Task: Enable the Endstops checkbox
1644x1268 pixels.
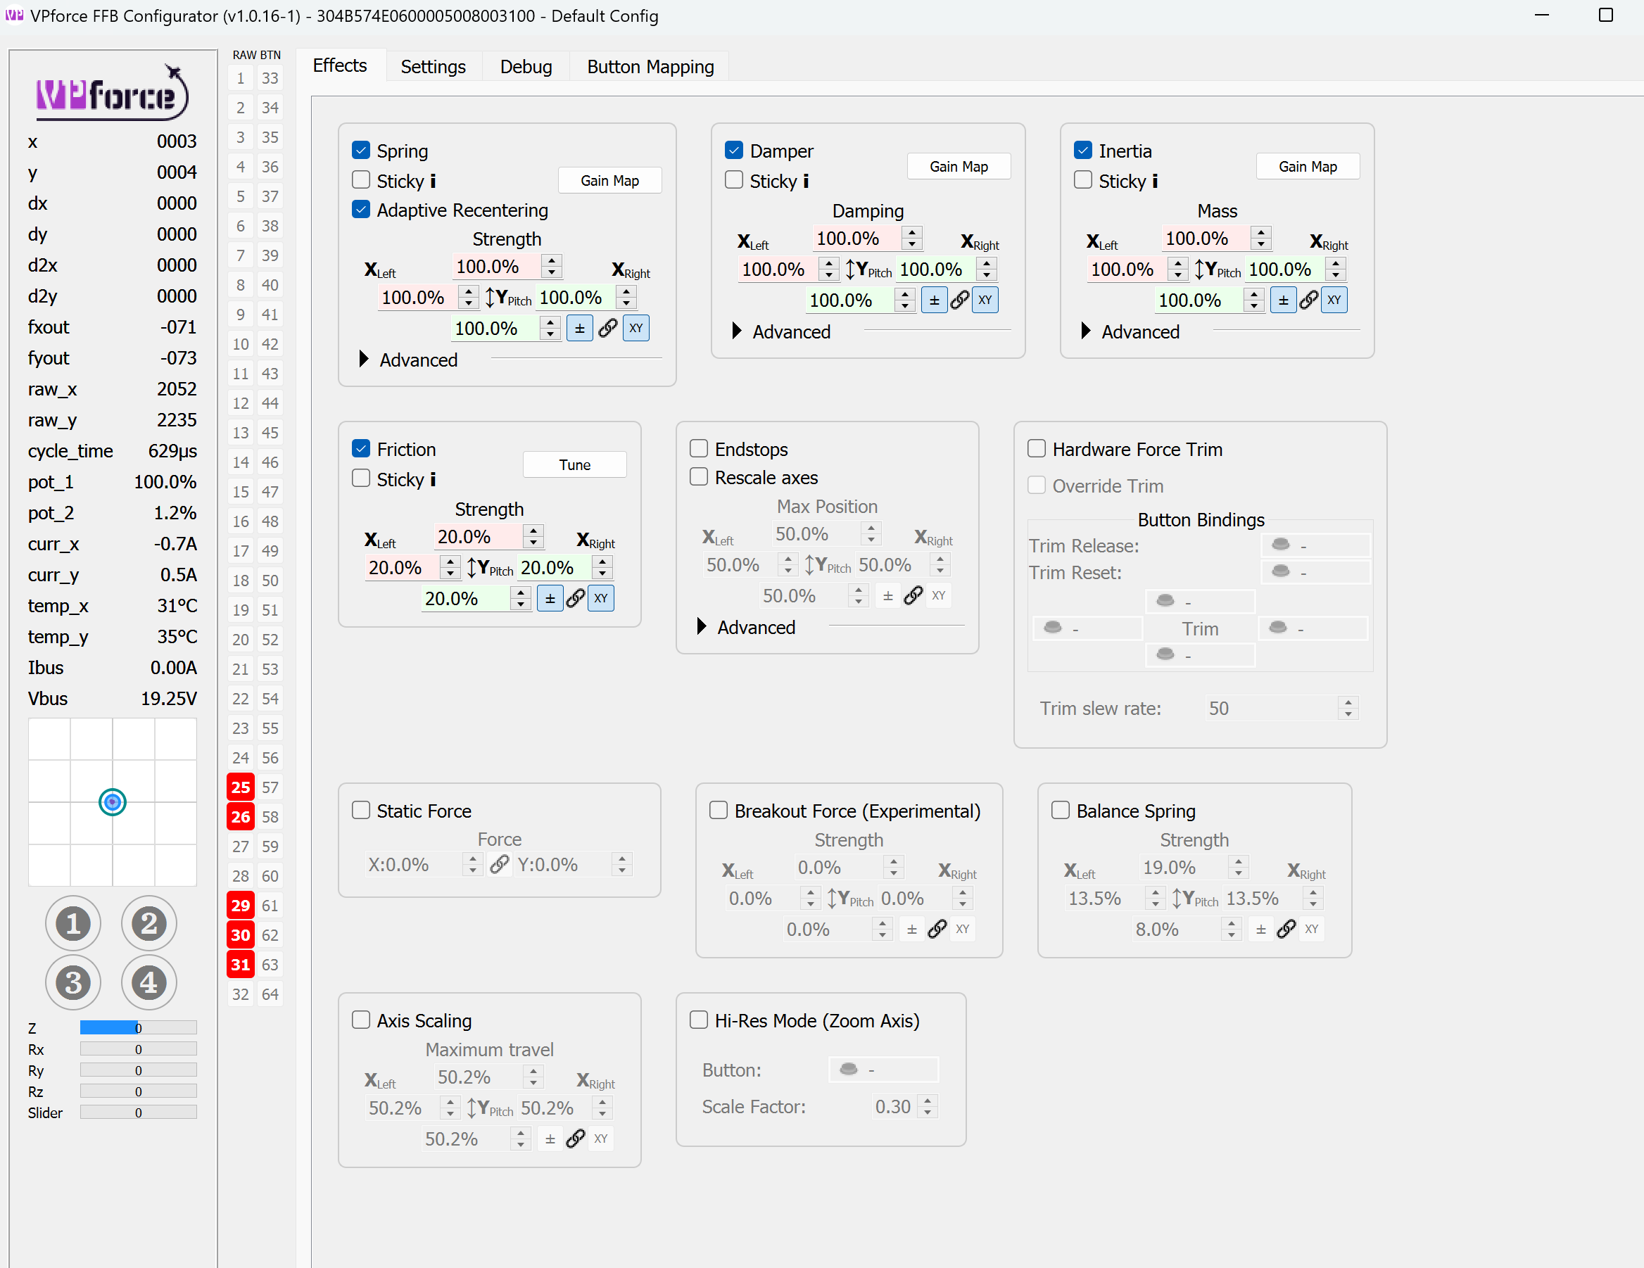Action: point(699,449)
